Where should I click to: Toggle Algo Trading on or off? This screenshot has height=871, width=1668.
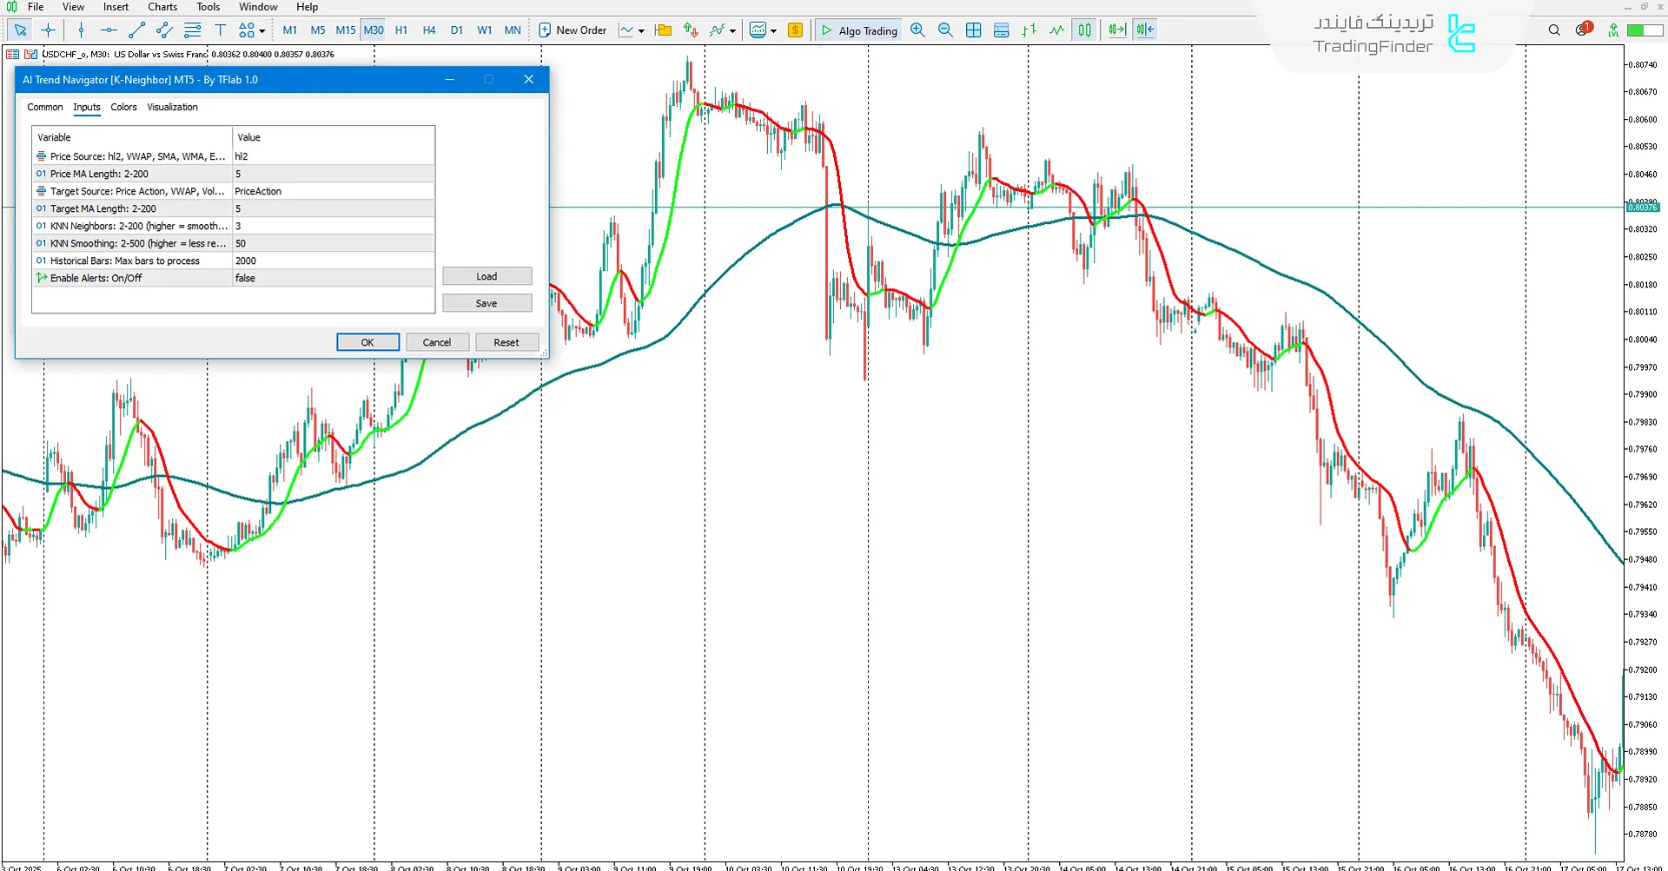858,30
